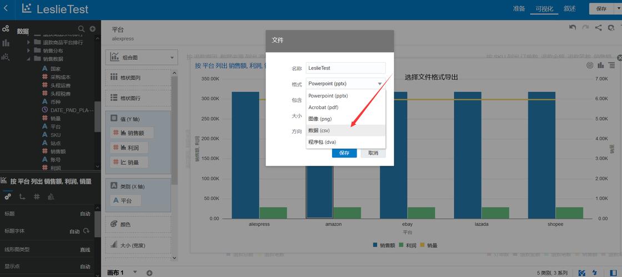Click the 取消 button in dialog
This screenshot has height=277, width=622.
(x=373, y=153)
